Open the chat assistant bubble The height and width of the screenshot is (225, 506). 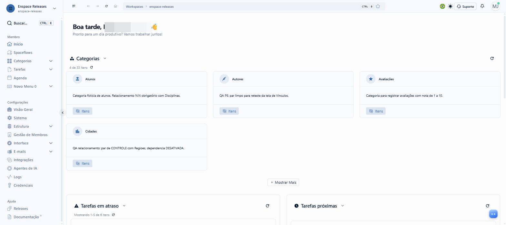point(493,214)
